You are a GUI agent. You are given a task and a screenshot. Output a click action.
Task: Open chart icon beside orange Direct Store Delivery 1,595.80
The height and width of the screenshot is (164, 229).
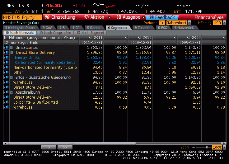(6, 52)
